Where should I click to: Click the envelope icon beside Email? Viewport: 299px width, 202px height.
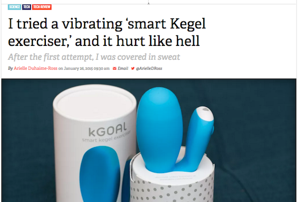pos(115,68)
